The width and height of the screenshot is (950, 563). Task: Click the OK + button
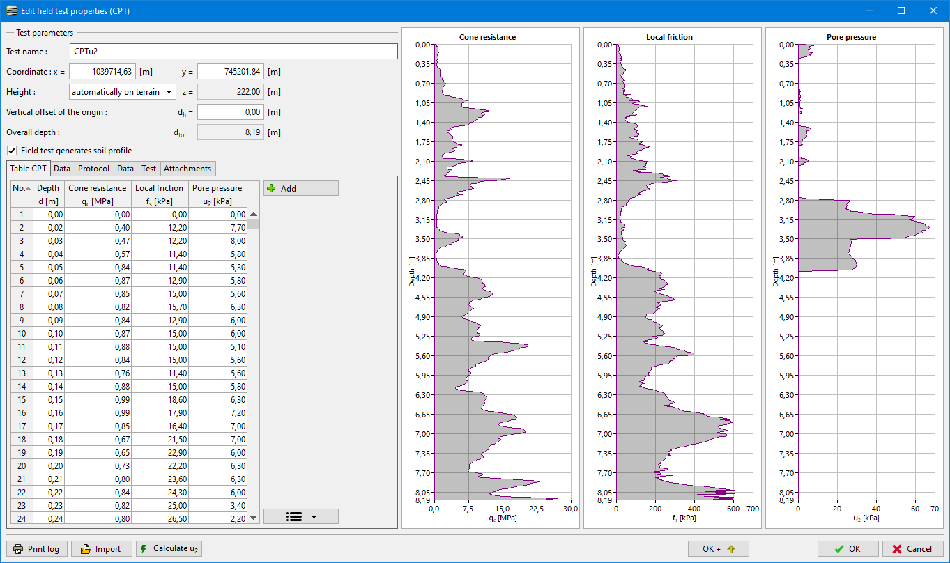pos(718,548)
